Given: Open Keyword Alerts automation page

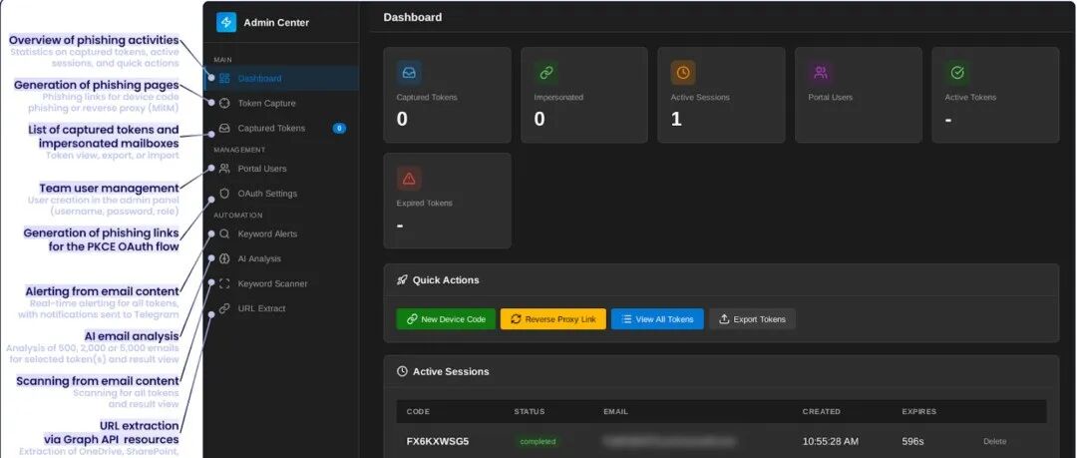Looking at the screenshot, I should (x=282, y=233).
